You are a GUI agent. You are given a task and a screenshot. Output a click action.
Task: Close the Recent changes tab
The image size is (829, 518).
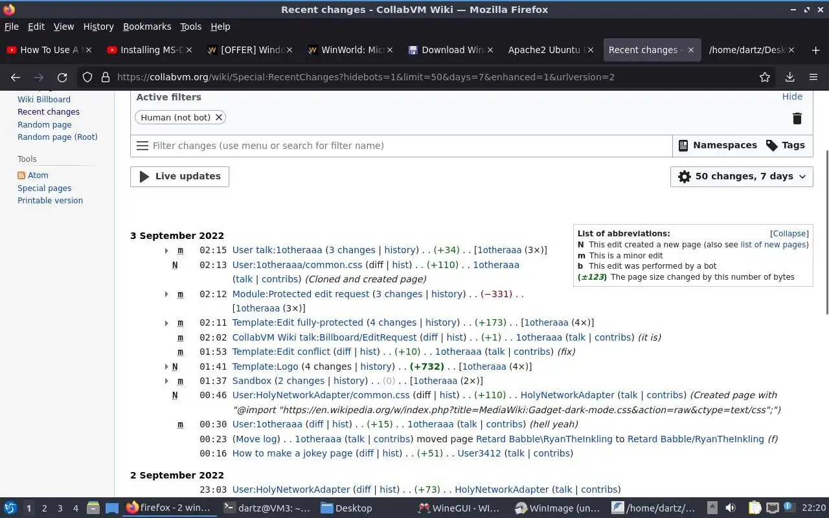691,50
